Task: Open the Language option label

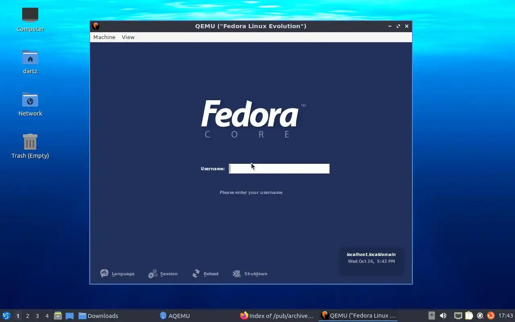Action: point(123,274)
